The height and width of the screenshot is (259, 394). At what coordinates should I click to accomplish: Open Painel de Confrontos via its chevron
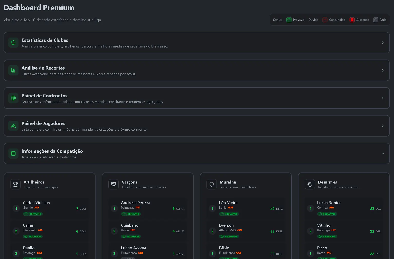(383, 98)
